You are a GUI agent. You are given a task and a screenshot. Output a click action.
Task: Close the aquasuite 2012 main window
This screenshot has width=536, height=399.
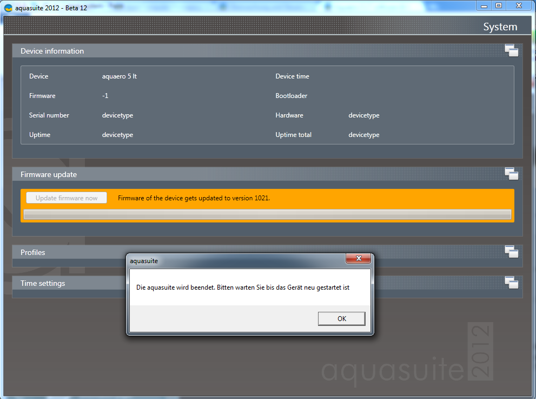point(519,6)
